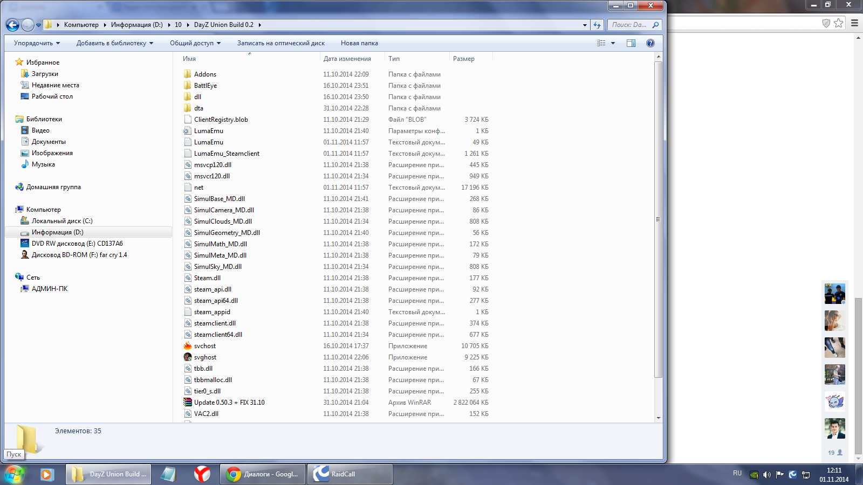Launch the media player taskbar icon
The height and width of the screenshot is (485, 863).
click(x=47, y=474)
